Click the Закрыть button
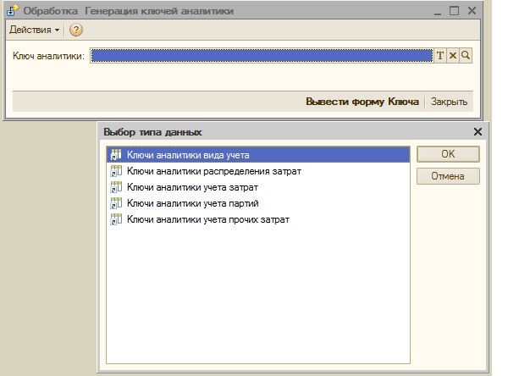Screen dimensions: 508x376 449,102
